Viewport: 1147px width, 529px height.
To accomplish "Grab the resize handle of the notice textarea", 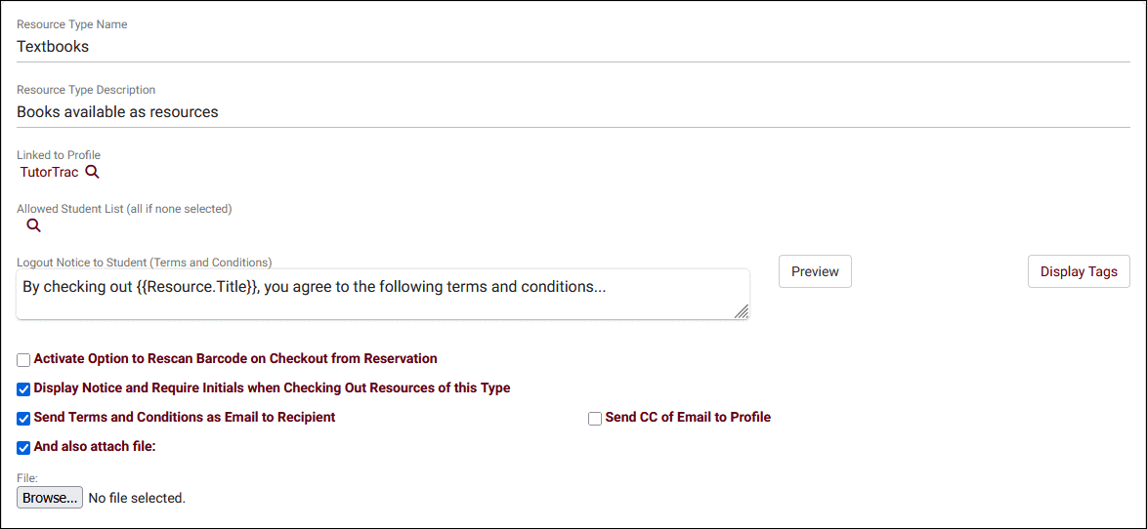I will pos(741,311).
